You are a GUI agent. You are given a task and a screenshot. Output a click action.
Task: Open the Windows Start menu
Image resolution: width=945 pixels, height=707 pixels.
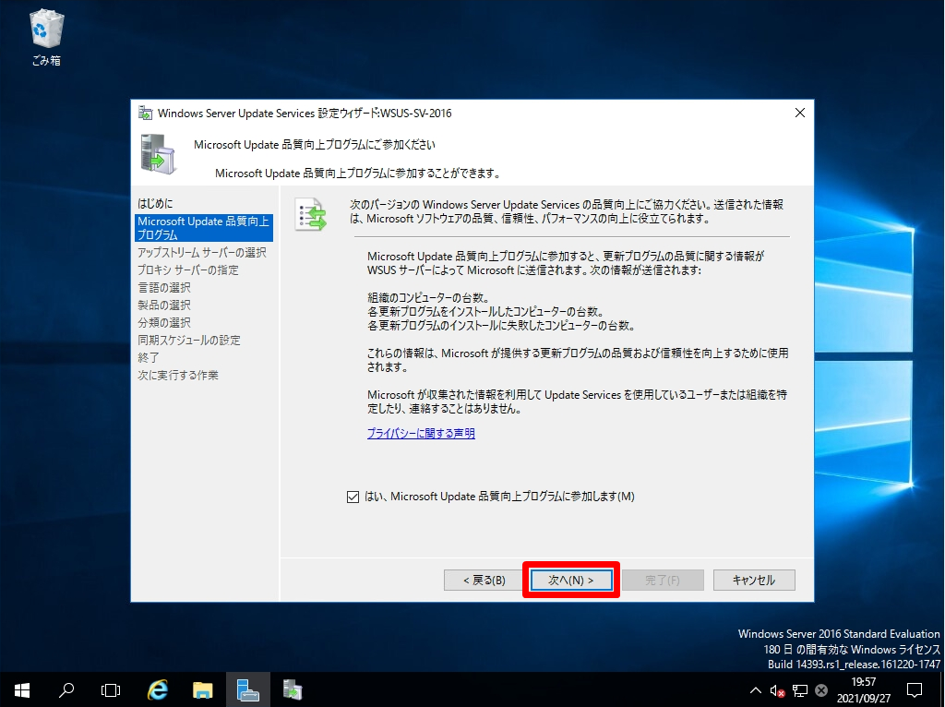[x=22, y=690]
